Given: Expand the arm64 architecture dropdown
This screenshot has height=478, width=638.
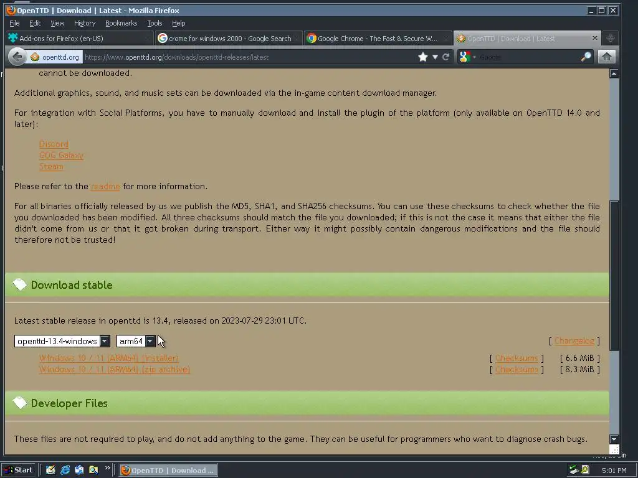Looking at the screenshot, I should tap(136, 341).
